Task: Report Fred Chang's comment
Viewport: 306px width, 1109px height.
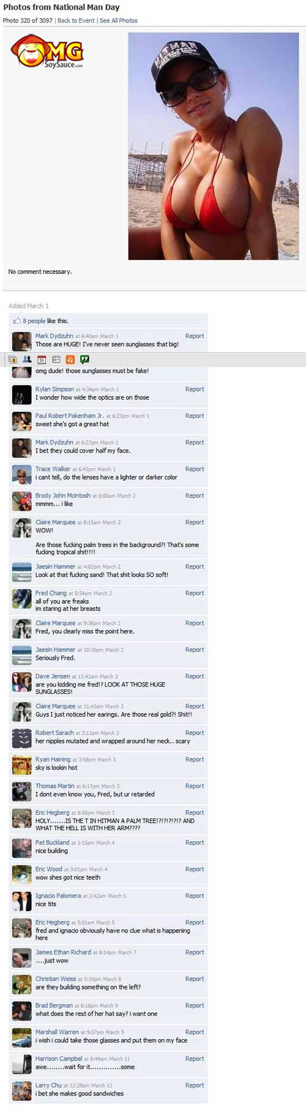Action: click(x=195, y=593)
